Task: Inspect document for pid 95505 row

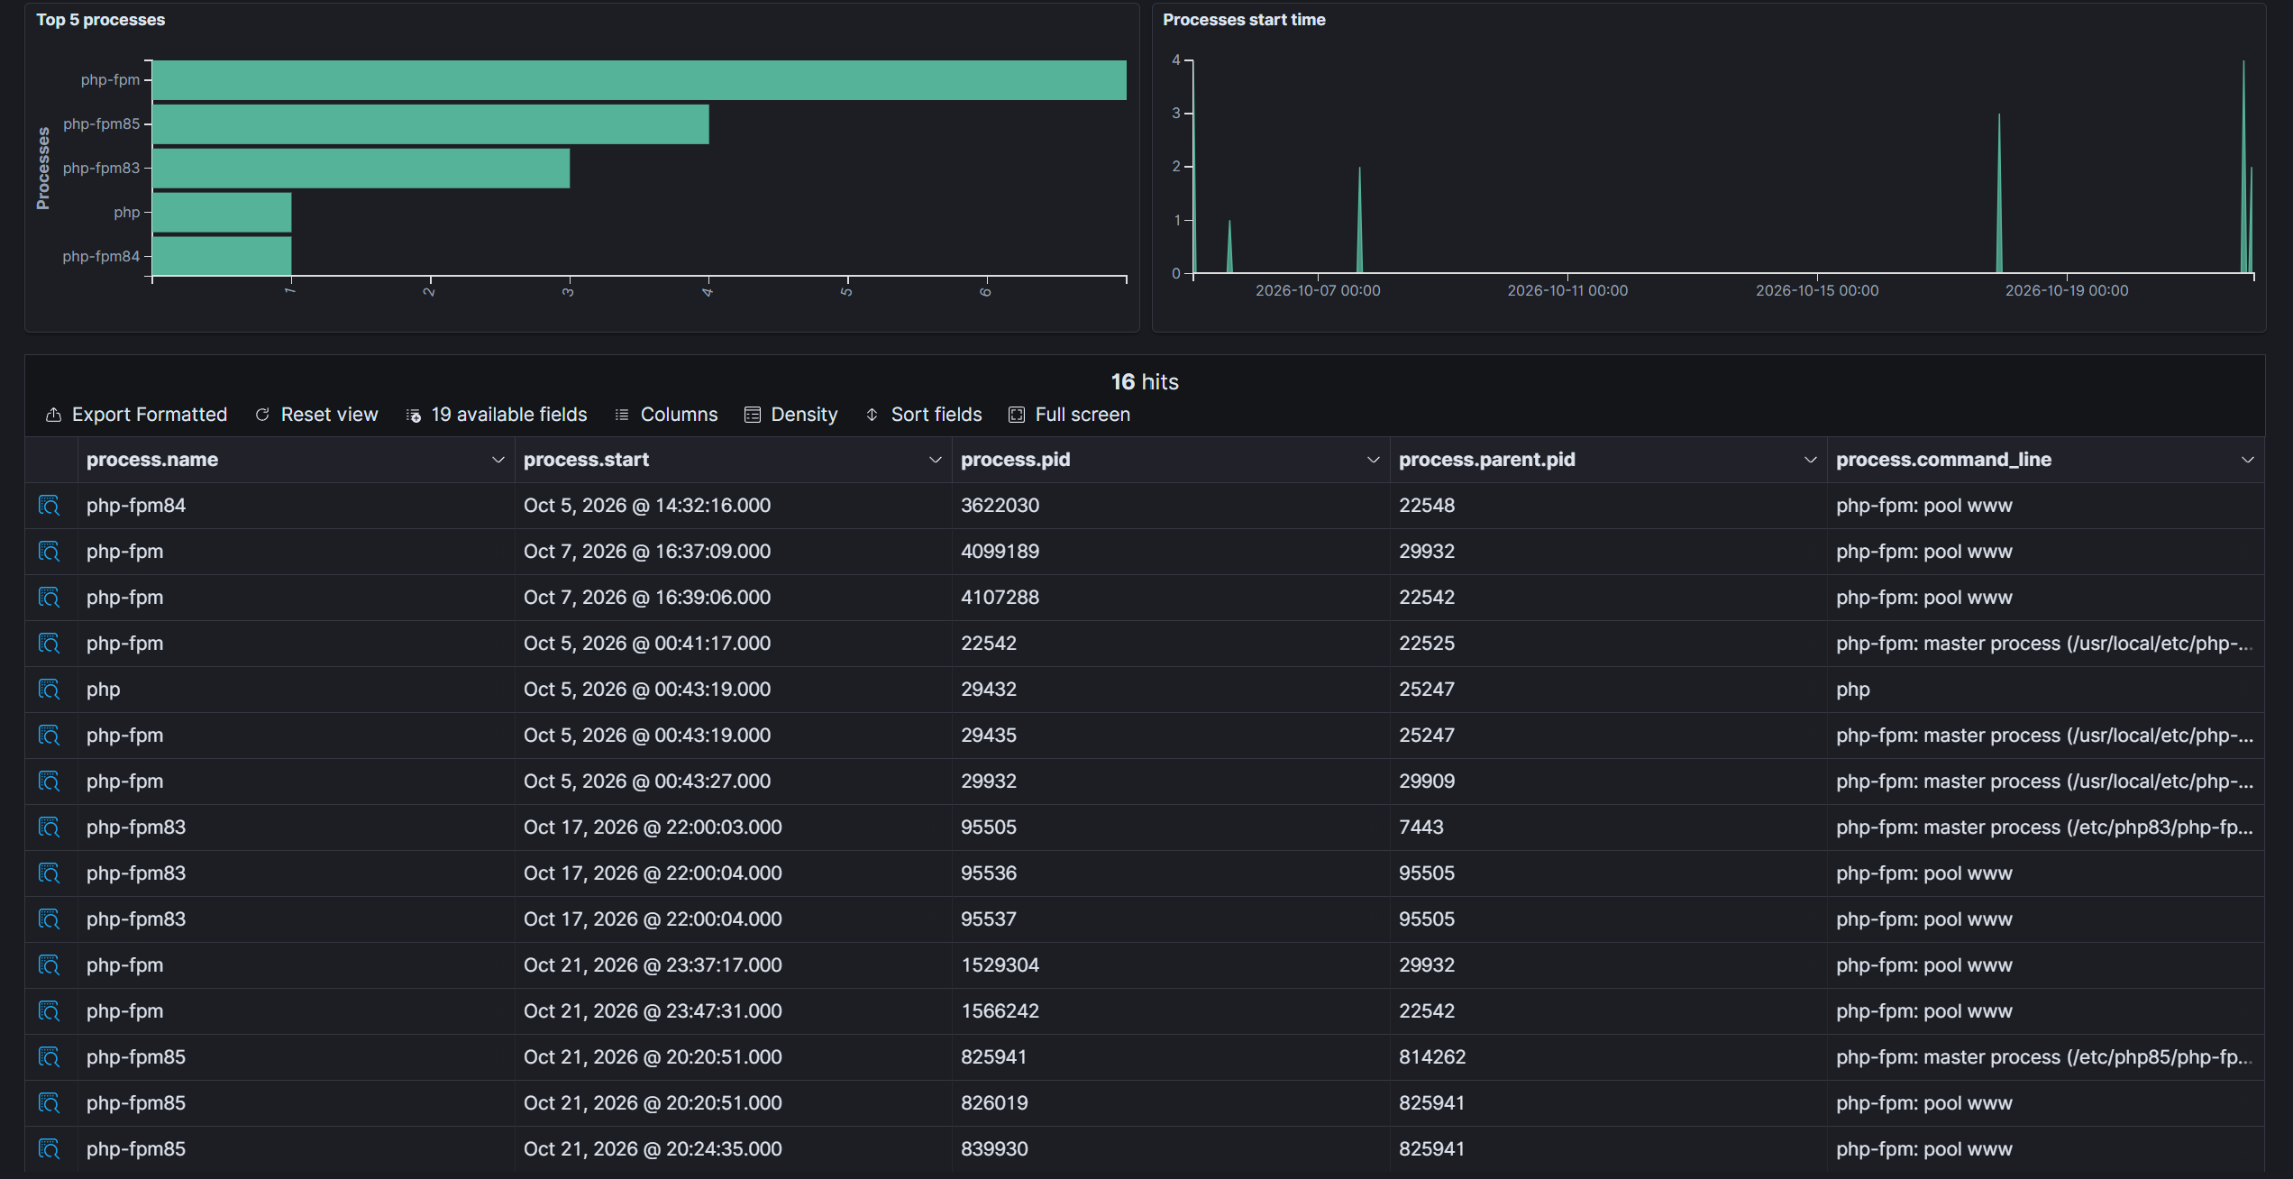Action: click(x=50, y=827)
